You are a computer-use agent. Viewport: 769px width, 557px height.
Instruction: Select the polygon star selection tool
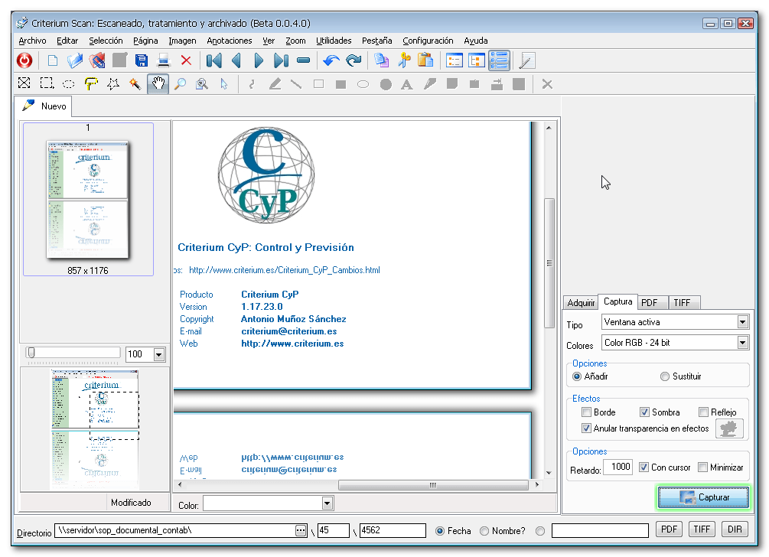pos(113,84)
